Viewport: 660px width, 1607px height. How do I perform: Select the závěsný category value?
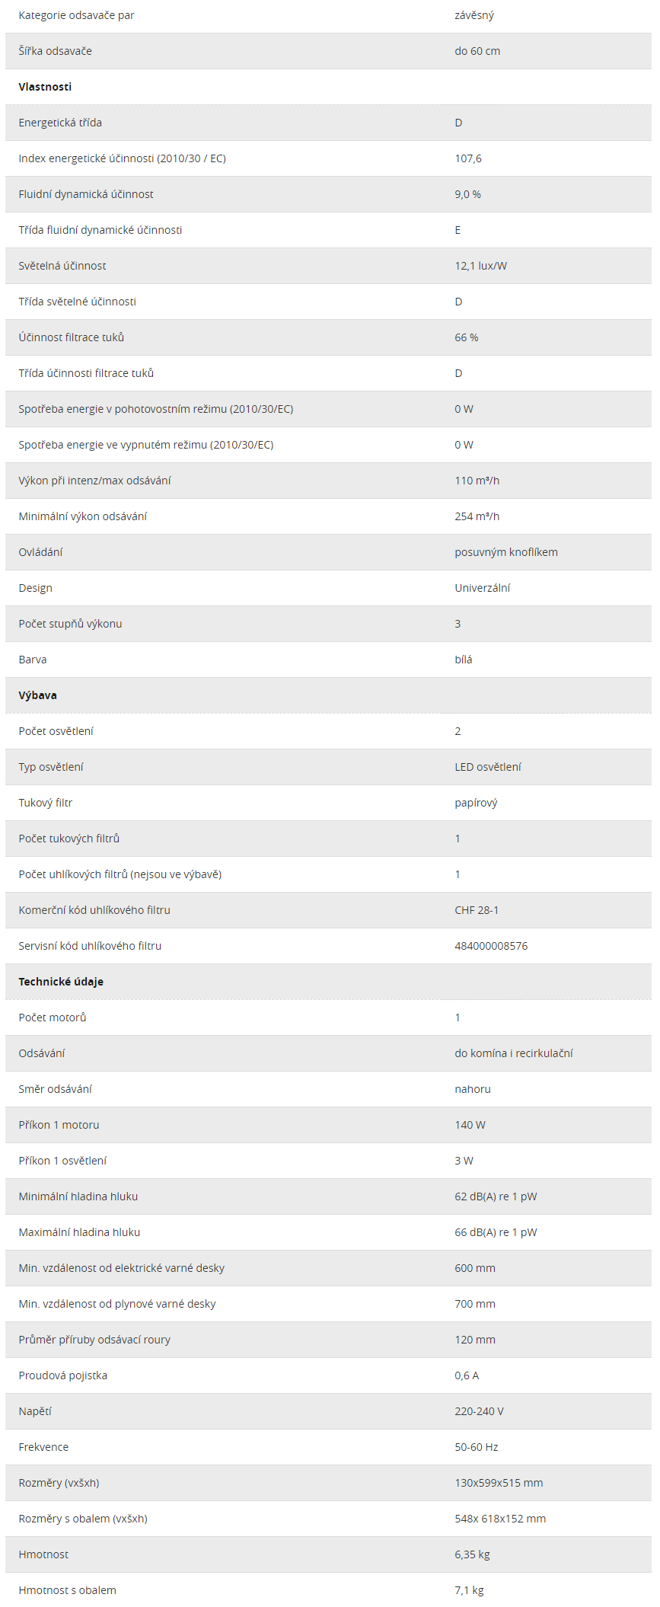point(474,15)
